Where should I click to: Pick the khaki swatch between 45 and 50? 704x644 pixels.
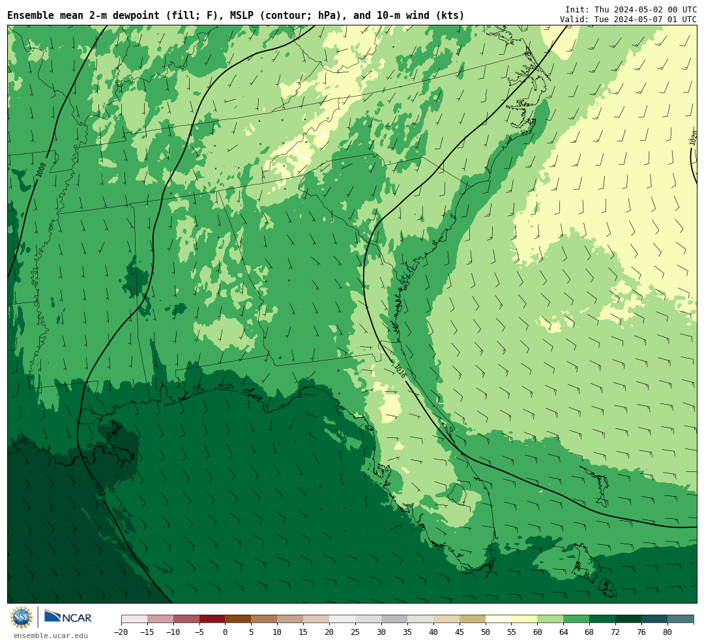pos(473,619)
